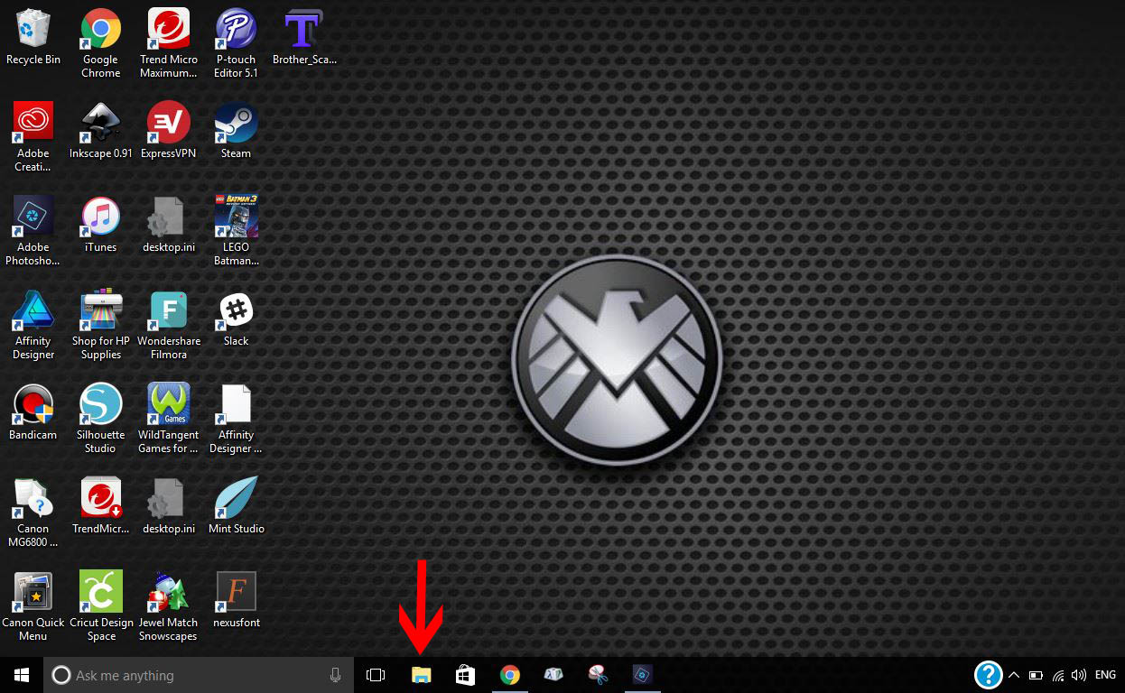Open the volume speaker tray icon
The width and height of the screenshot is (1125, 693).
pyautogui.click(x=1078, y=675)
